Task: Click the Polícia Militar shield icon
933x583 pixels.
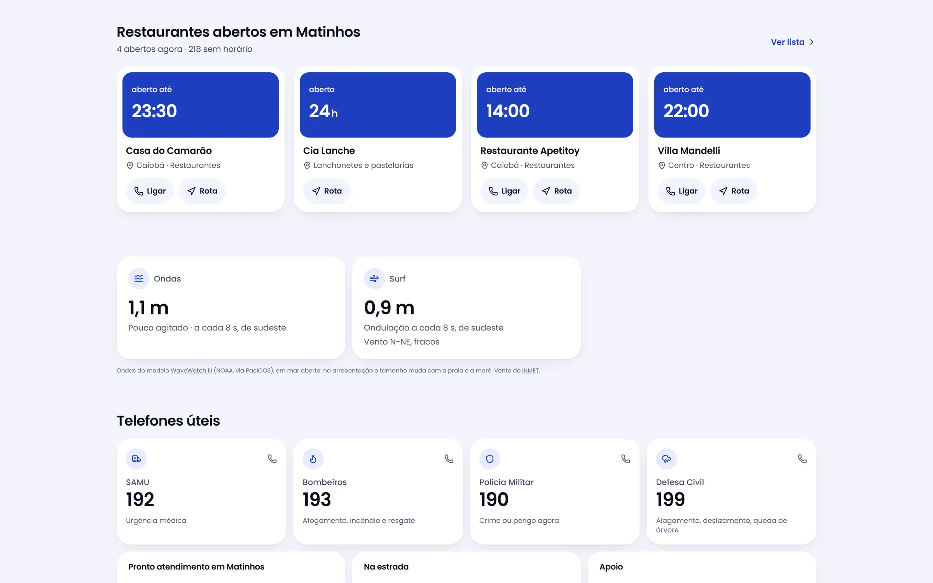Action: coord(490,459)
